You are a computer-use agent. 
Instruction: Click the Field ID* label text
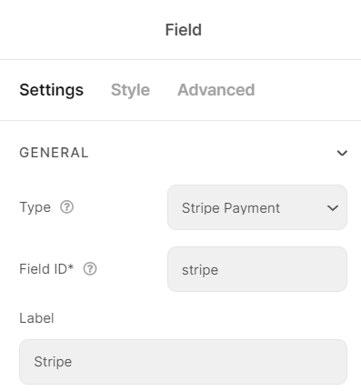46,269
